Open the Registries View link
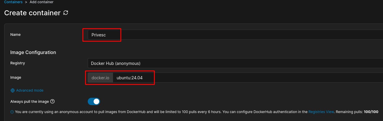This screenshot has height=121, width=383. click(x=321, y=112)
